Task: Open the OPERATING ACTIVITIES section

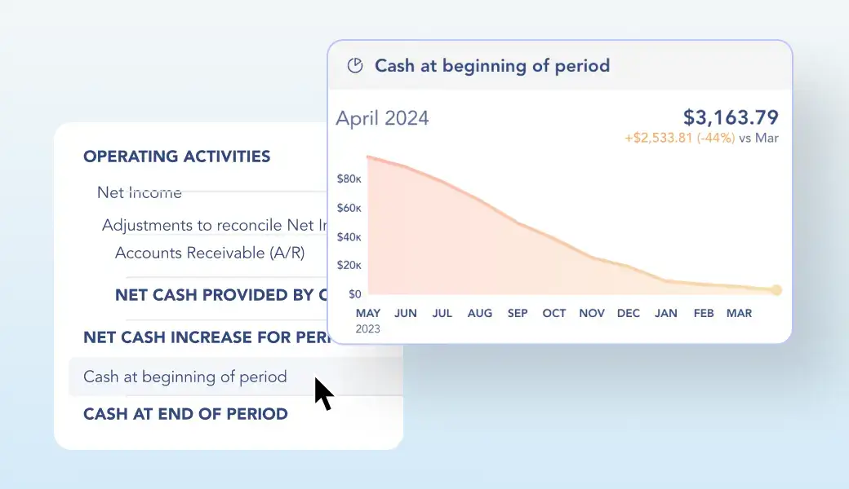Action: tap(176, 156)
